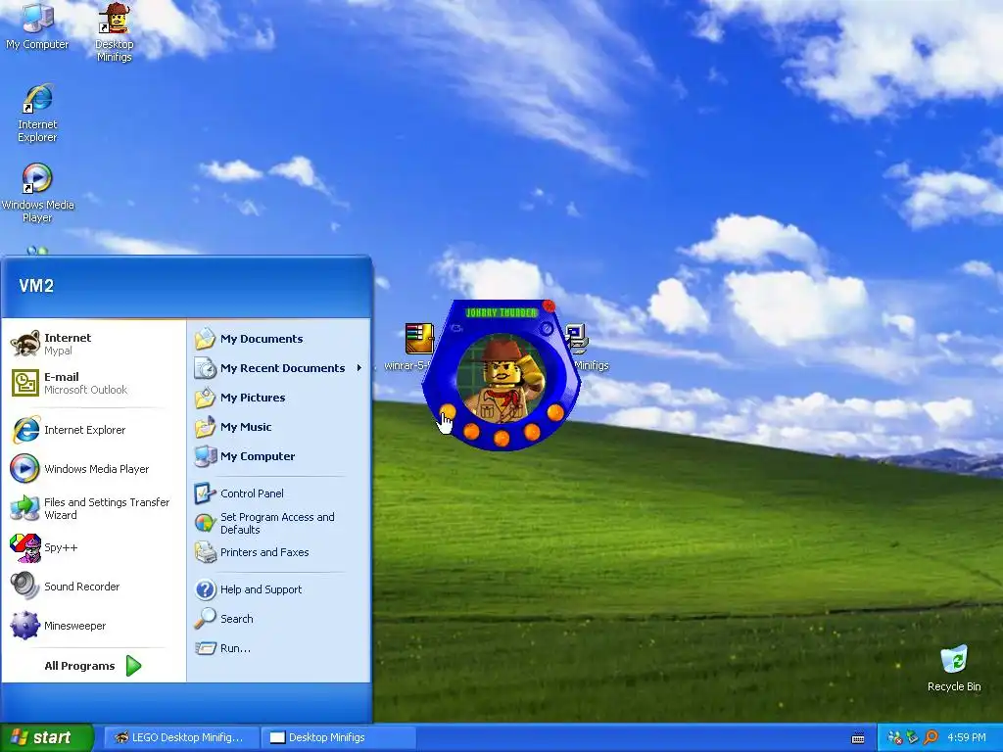
Task: Launch Mypal Internet browser from Start menu
Action: [93, 344]
